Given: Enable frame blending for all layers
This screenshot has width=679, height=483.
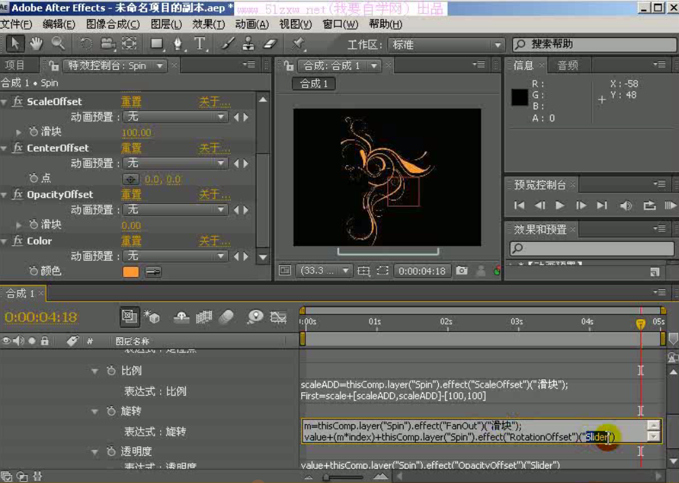Looking at the screenshot, I should [204, 318].
